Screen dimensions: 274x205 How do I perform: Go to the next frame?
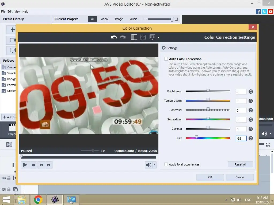click(x=49, y=165)
